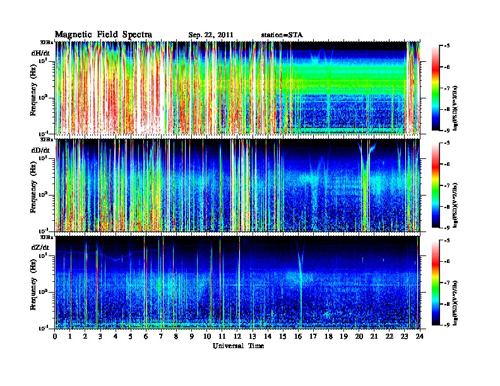Click hour "8" on the Universal Time axis
This screenshot has width=500, height=386.
(x=176, y=336)
